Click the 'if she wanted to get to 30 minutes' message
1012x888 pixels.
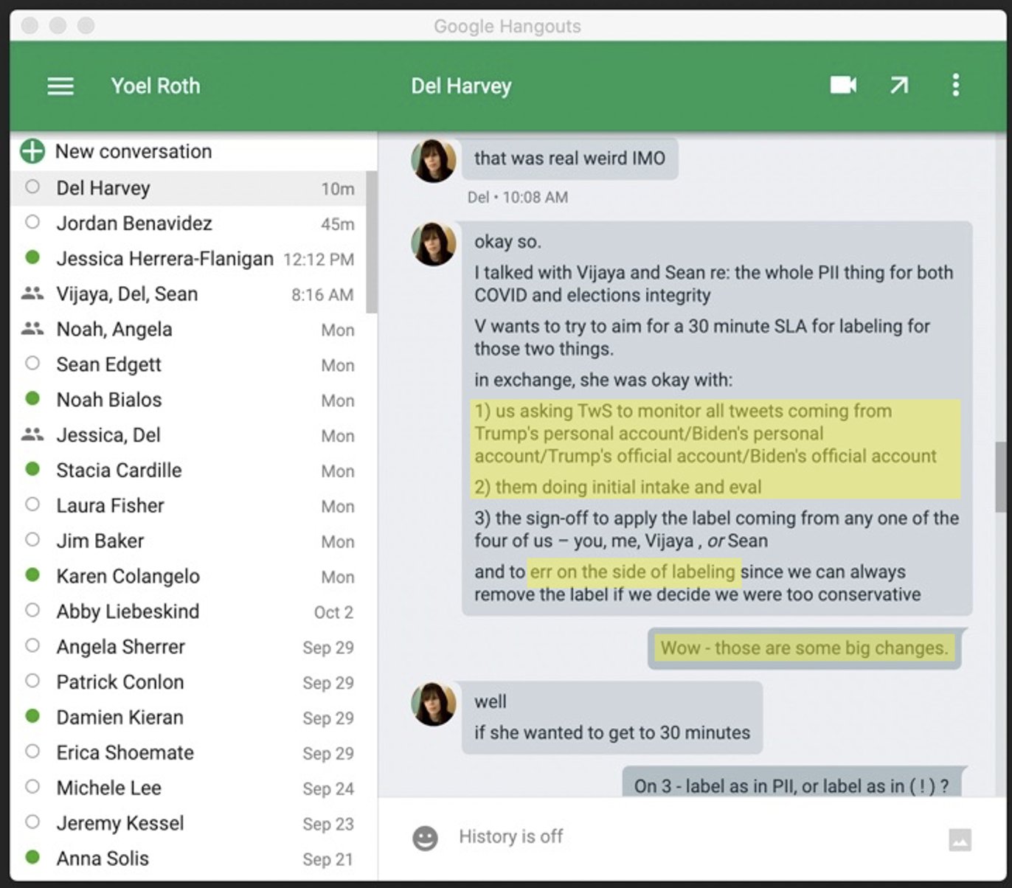click(x=612, y=732)
